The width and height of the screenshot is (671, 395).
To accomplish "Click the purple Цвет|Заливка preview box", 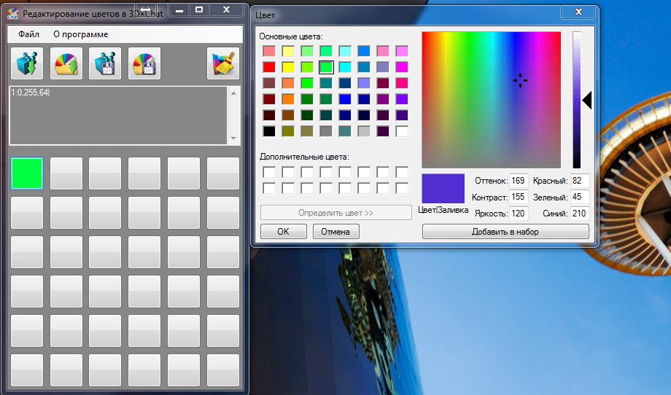I will click(x=443, y=189).
